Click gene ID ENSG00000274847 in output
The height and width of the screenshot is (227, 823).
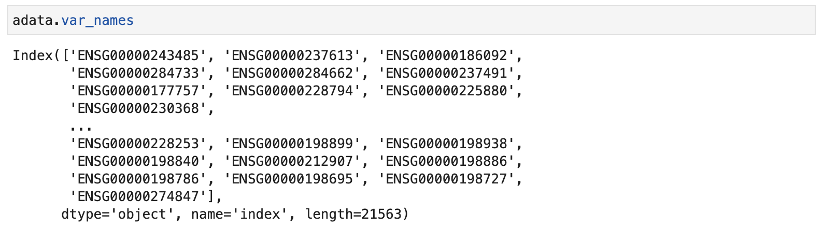tap(138, 196)
